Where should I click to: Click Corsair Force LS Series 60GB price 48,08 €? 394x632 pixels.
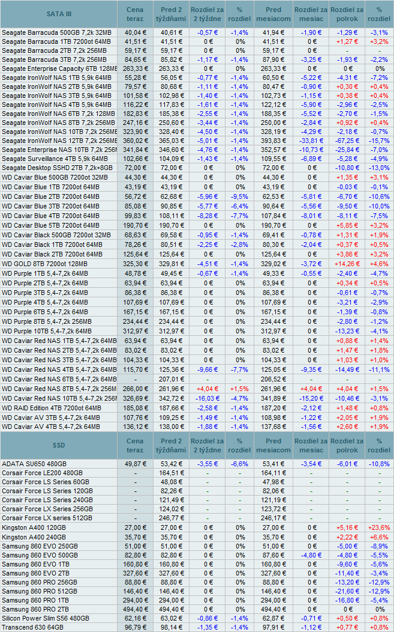point(172,482)
